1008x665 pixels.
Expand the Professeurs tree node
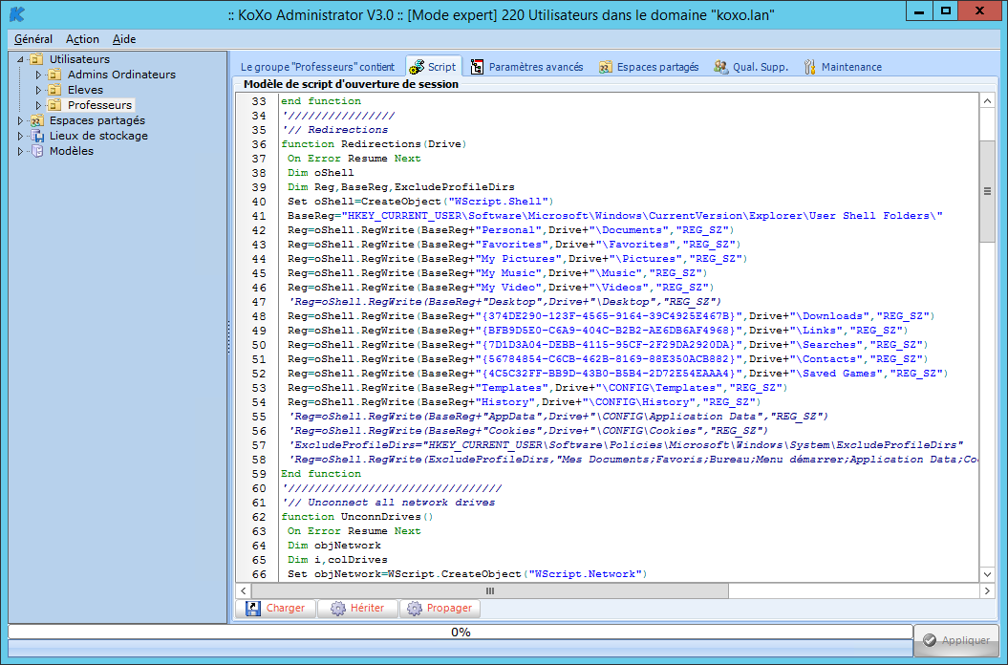click(x=38, y=105)
